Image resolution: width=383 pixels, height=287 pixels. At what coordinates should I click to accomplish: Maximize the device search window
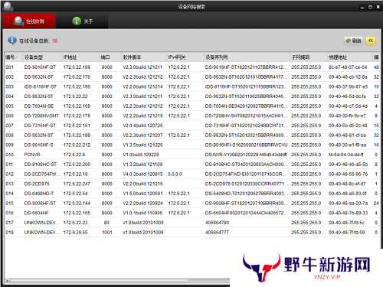[370, 7]
